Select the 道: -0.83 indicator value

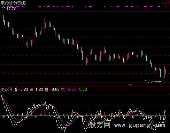click(20, 90)
